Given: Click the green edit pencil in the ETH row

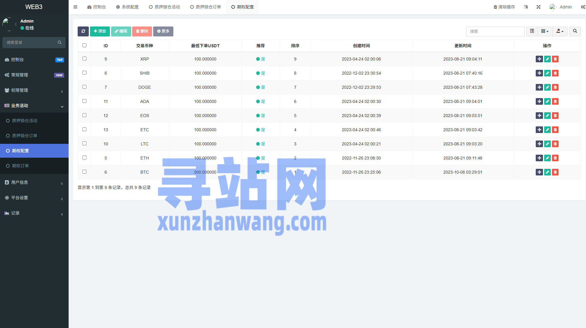Looking at the screenshot, I should pos(547,158).
